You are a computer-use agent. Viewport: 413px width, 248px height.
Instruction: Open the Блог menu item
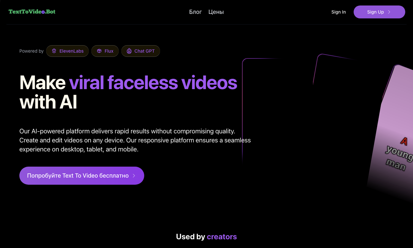coord(196,12)
